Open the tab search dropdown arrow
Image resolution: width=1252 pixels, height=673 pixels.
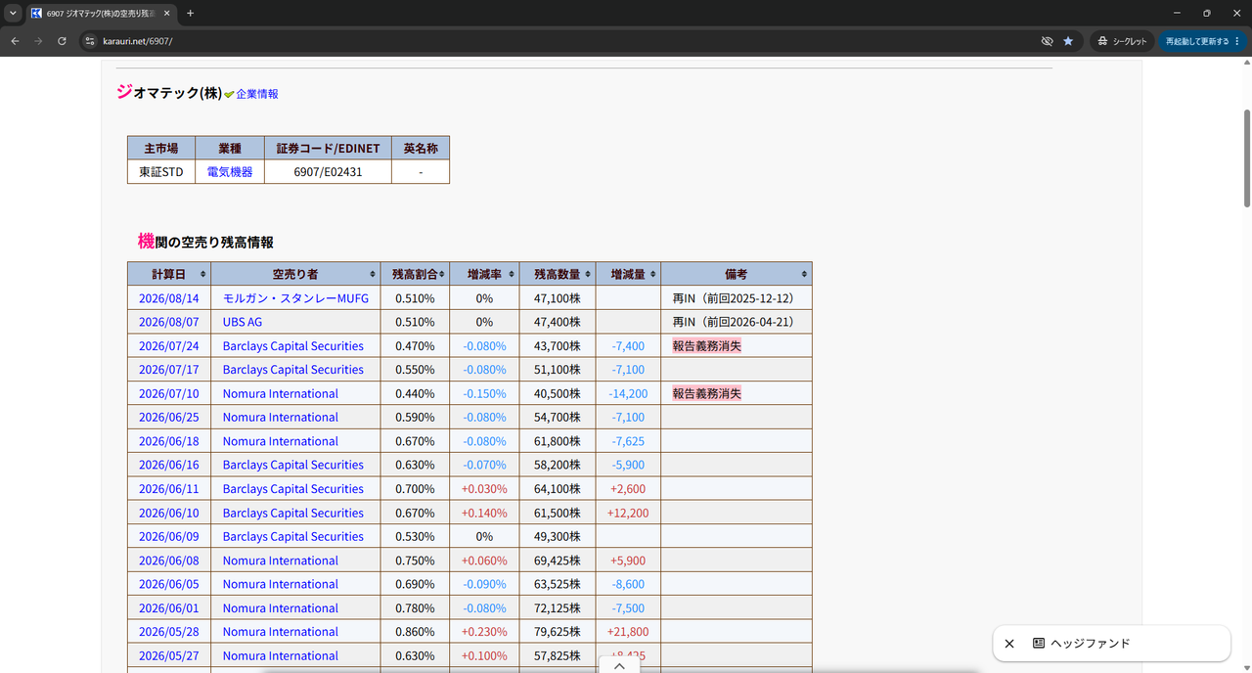pyautogui.click(x=13, y=13)
